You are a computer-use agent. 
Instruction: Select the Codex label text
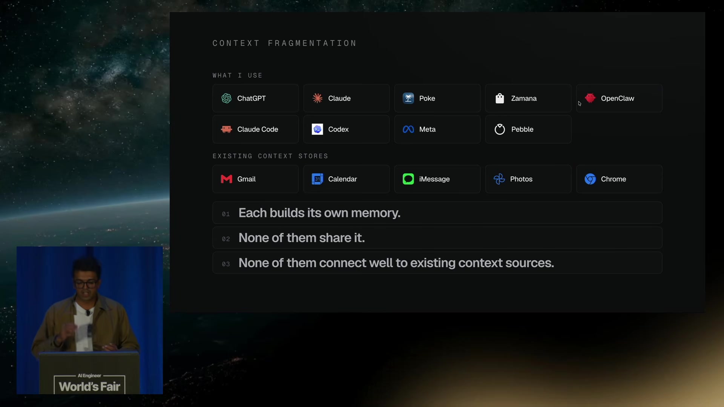(338, 129)
